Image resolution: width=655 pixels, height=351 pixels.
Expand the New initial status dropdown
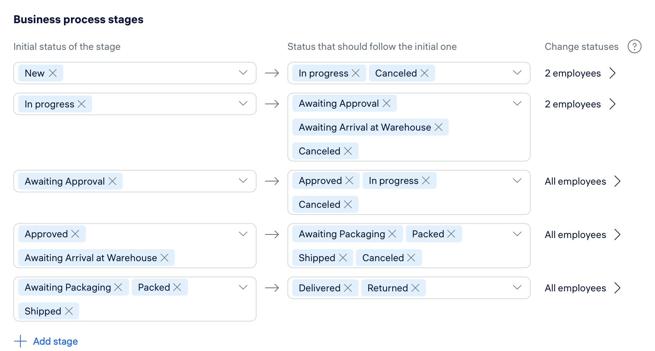[x=243, y=73]
